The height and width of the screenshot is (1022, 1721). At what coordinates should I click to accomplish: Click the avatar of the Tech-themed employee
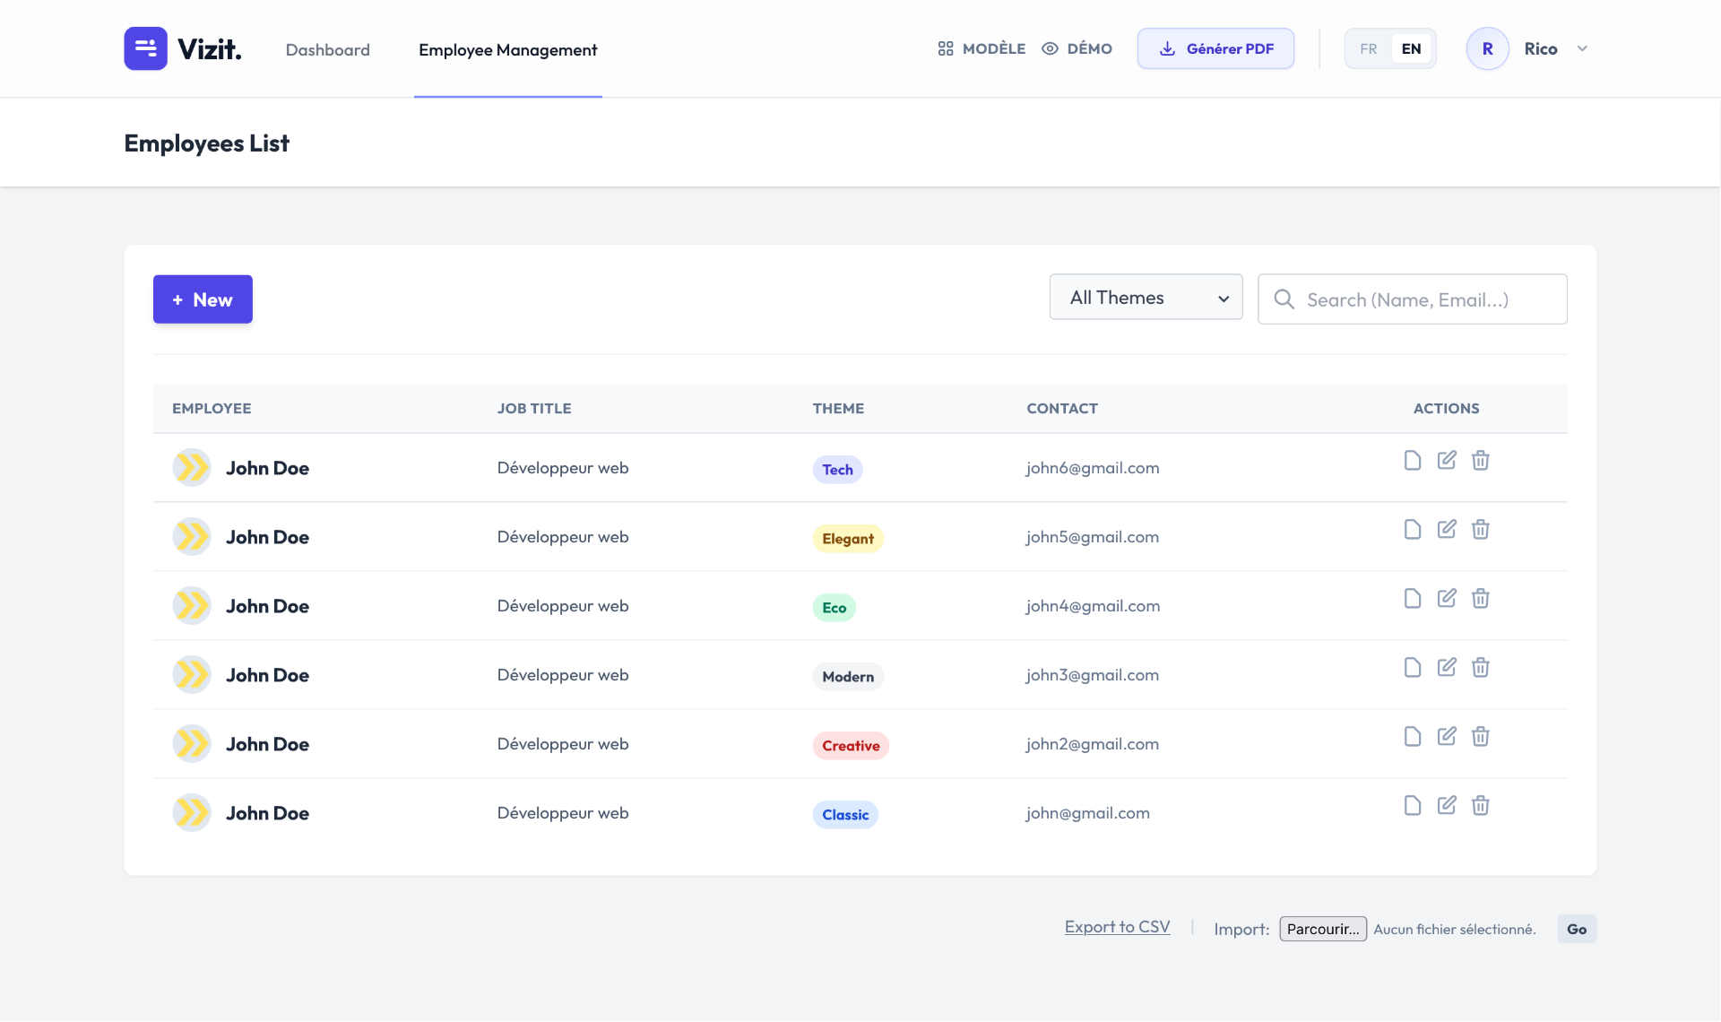192,467
